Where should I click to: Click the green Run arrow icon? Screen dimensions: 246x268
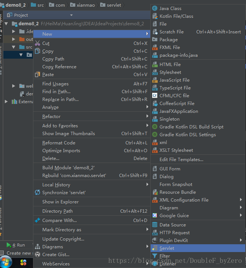click(x=9, y=245)
